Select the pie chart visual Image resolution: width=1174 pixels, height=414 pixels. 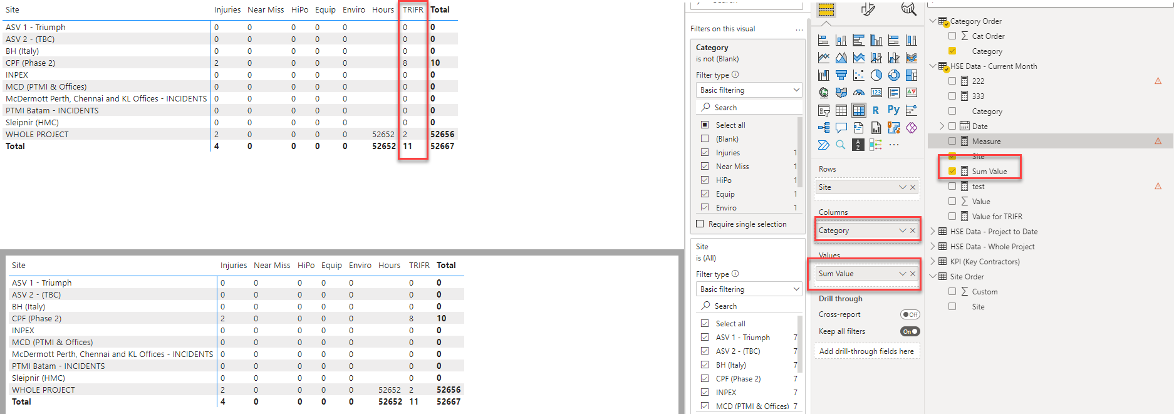point(876,75)
